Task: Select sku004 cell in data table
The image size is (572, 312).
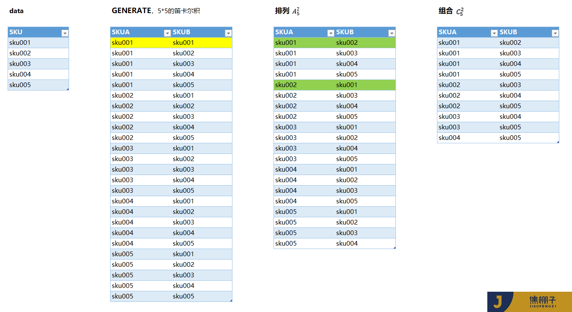Action: (38, 74)
